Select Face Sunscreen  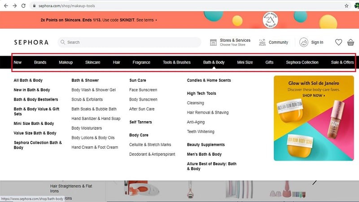(143, 90)
